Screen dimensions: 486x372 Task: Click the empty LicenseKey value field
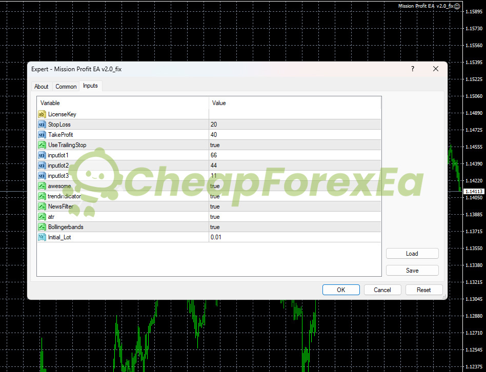[x=295, y=114]
